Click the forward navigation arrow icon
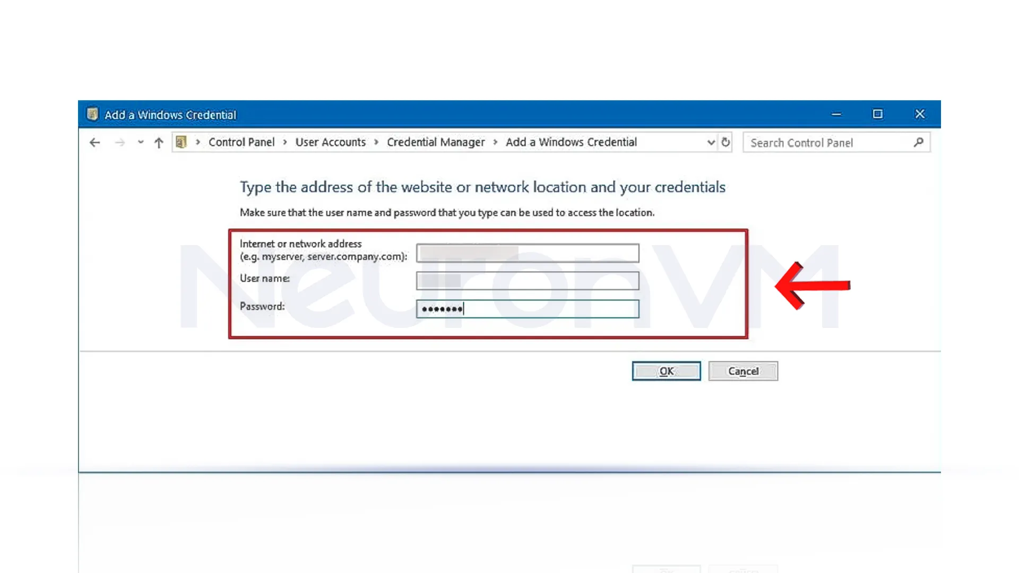Image resolution: width=1019 pixels, height=573 pixels. tap(119, 143)
